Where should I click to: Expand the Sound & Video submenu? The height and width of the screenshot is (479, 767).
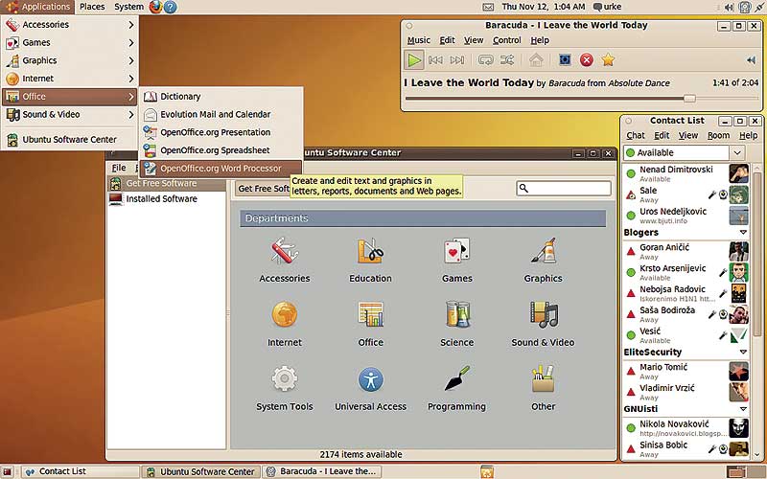tap(69, 114)
